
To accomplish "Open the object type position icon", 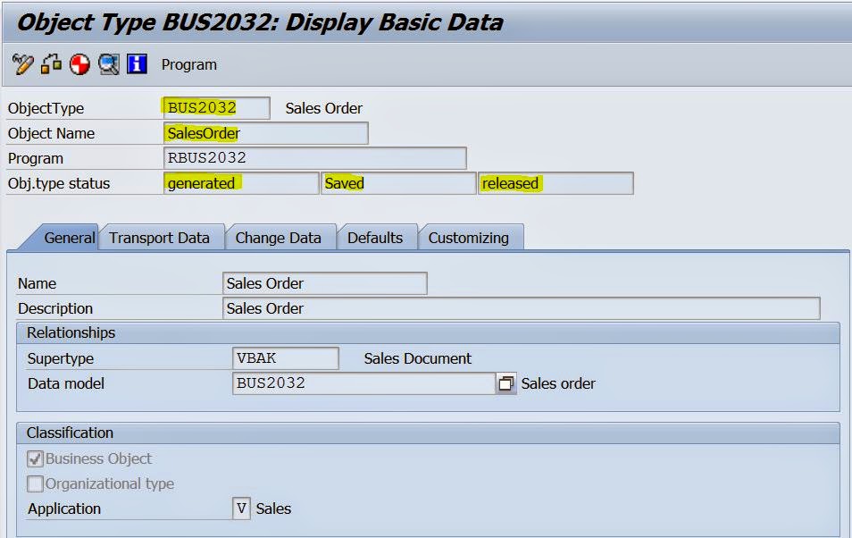I will 50,63.
